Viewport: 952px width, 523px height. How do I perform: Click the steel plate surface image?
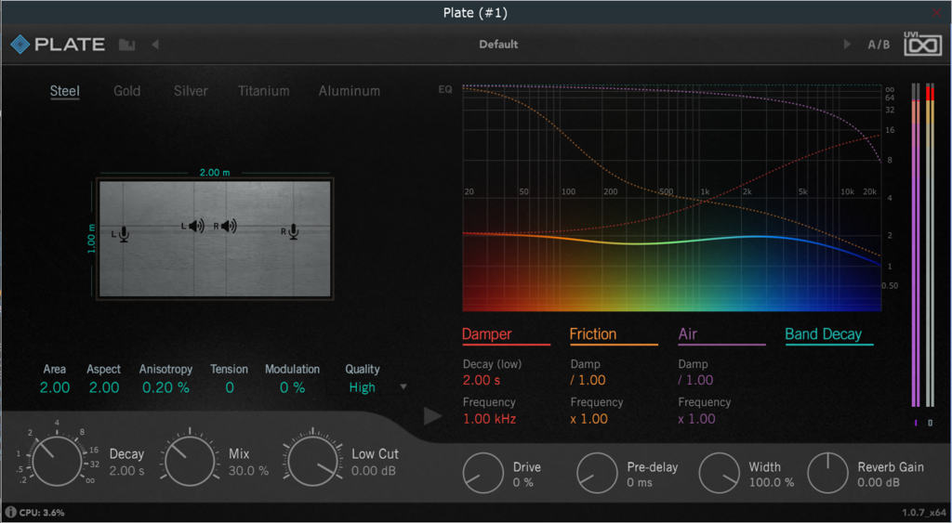coord(215,239)
